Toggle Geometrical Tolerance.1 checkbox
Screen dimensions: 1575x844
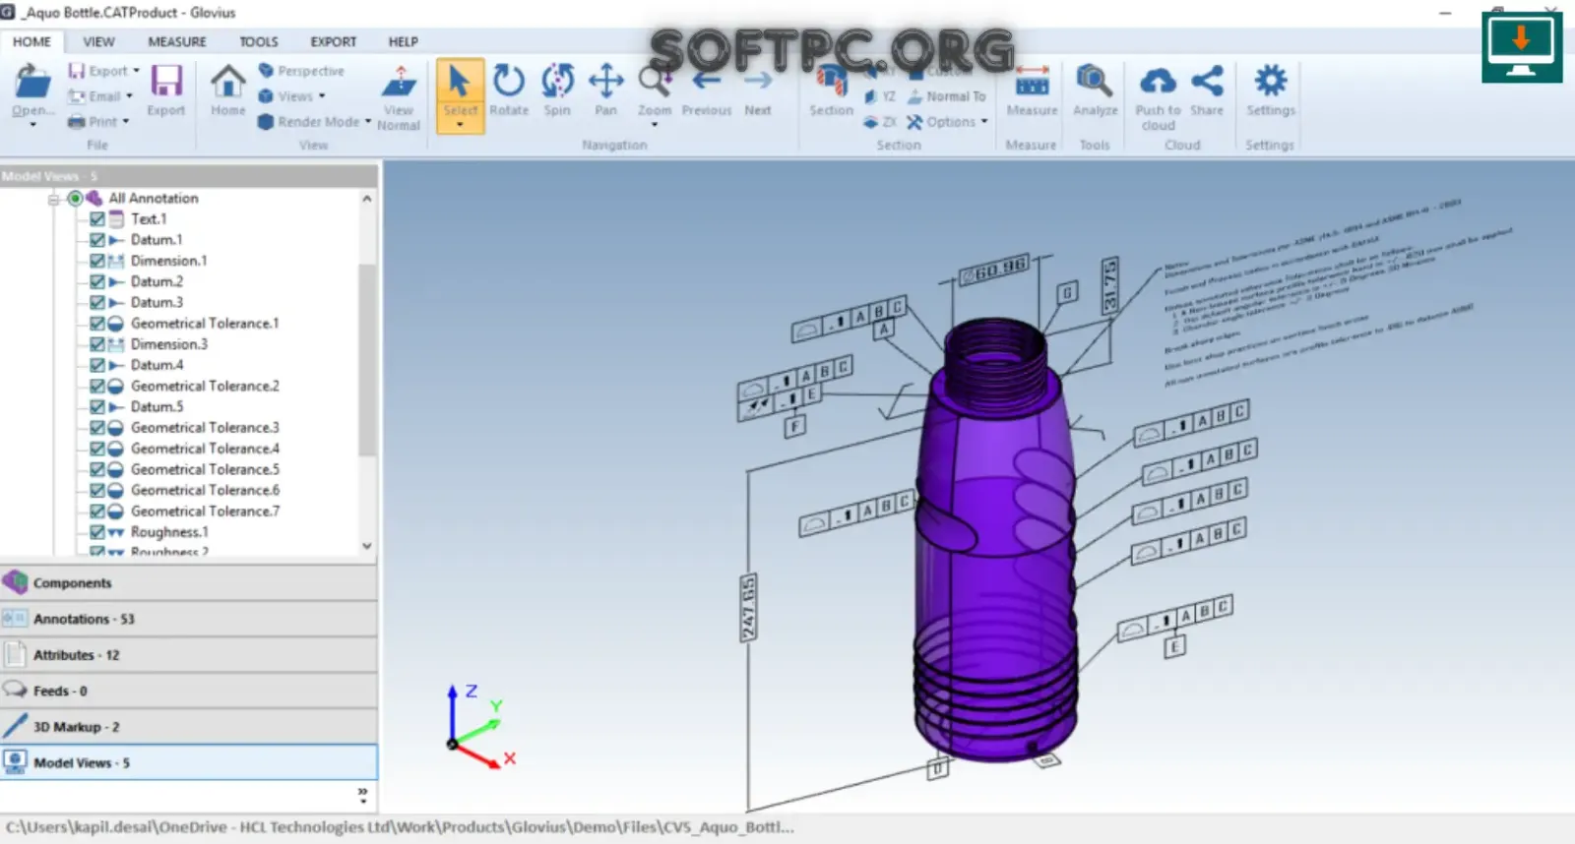[x=97, y=323]
